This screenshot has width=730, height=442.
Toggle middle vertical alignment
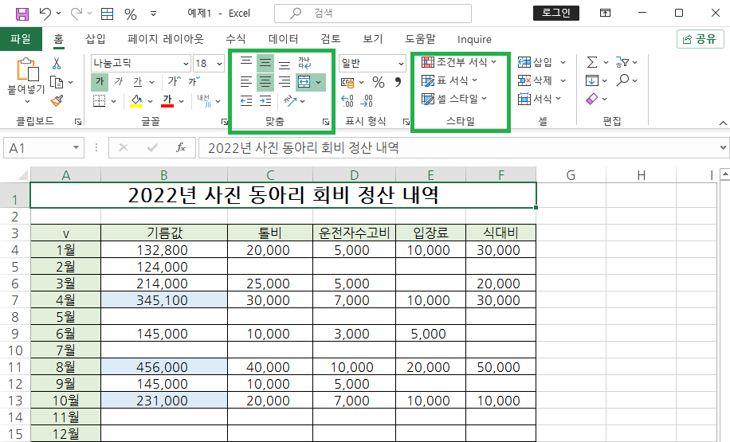(x=265, y=62)
